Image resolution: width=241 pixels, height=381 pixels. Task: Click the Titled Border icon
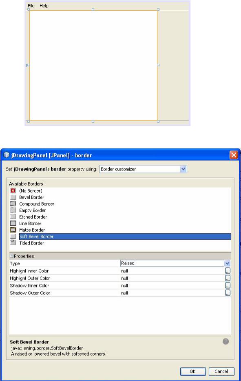pos(13,243)
